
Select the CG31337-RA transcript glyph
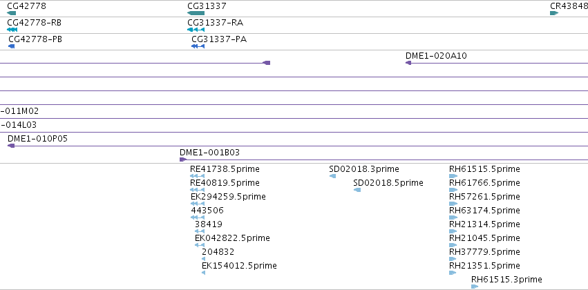coord(196,30)
